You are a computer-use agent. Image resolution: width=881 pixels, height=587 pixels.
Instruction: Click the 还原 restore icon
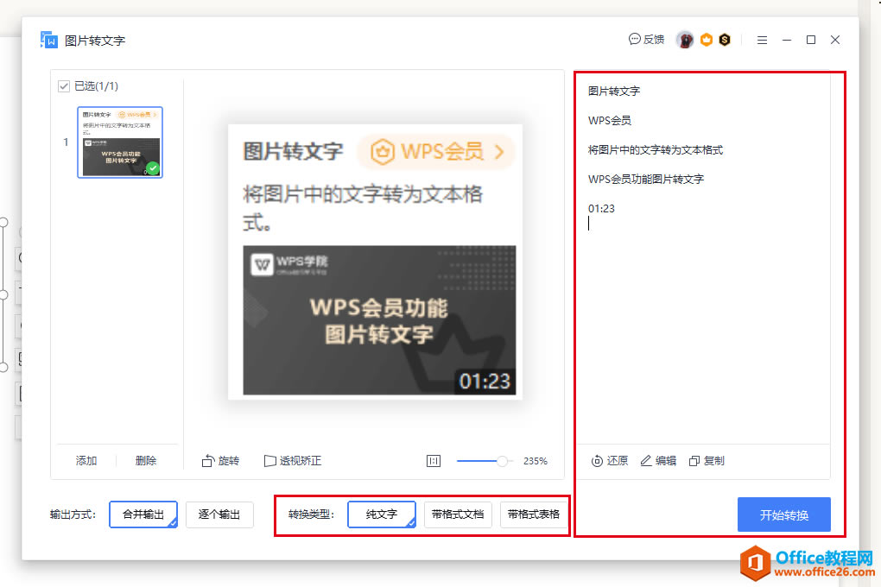(x=597, y=461)
